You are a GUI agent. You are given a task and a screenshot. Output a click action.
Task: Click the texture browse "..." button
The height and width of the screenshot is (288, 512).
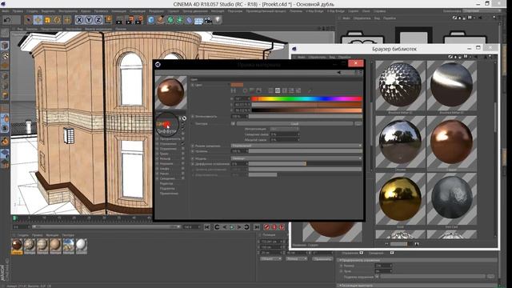[x=358, y=124]
